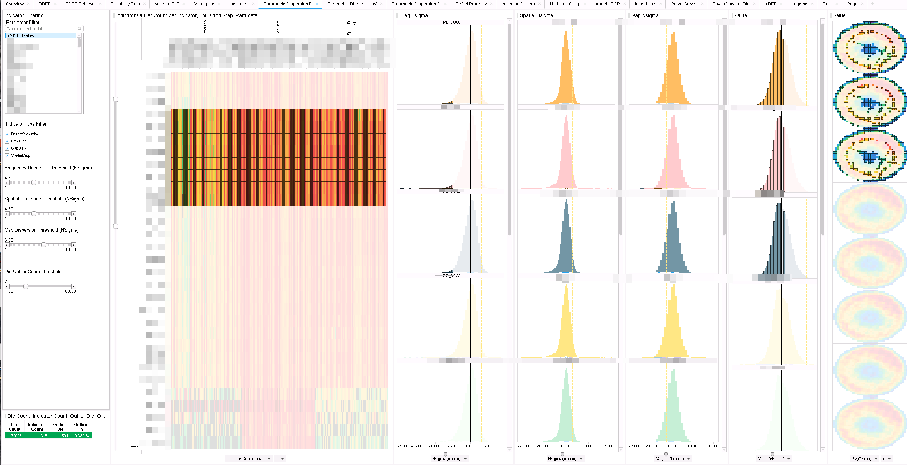Step Die Outlier Score slider left arrow
The height and width of the screenshot is (465, 907).
[x=7, y=286]
